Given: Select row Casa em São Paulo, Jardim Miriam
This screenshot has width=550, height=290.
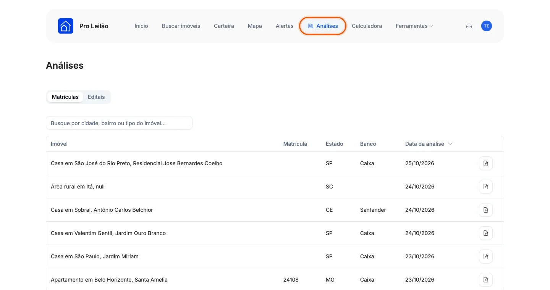Looking at the screenshot, I should [x=275, y=256].
